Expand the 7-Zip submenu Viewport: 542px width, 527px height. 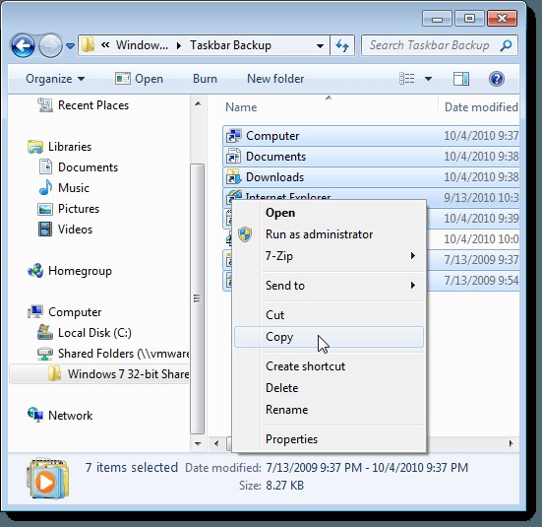329,256
